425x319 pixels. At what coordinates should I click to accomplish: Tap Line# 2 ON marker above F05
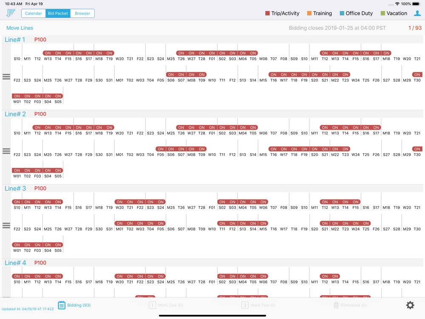(x=161, y=149)
